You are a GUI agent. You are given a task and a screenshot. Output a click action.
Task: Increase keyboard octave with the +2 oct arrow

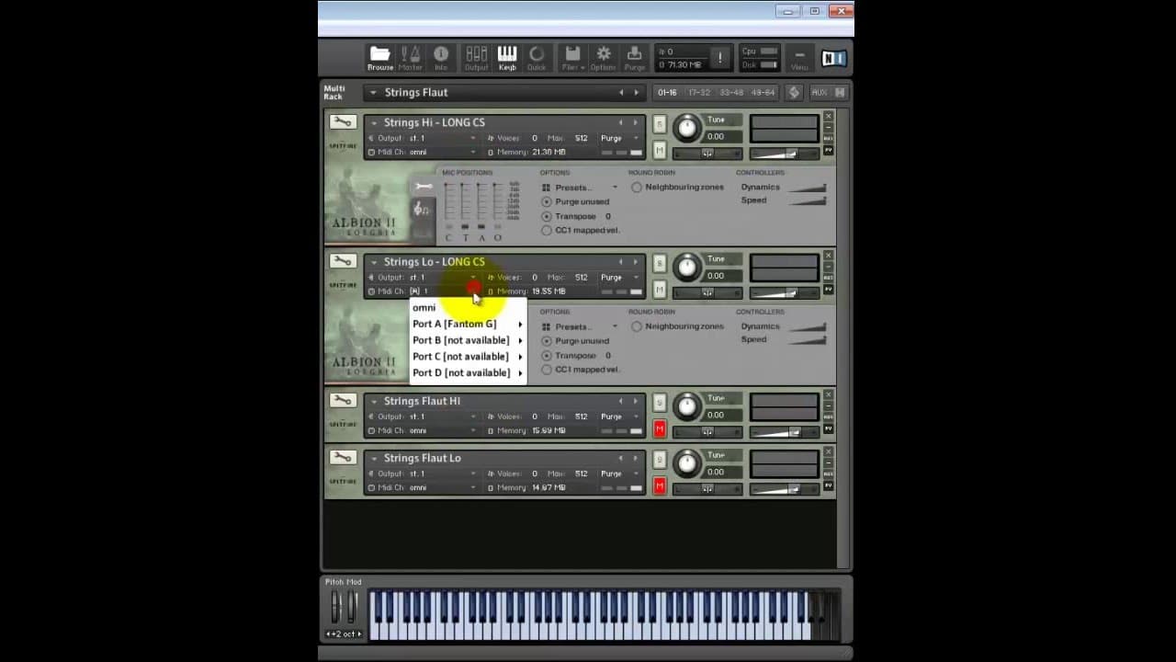[x=359, y=633]
